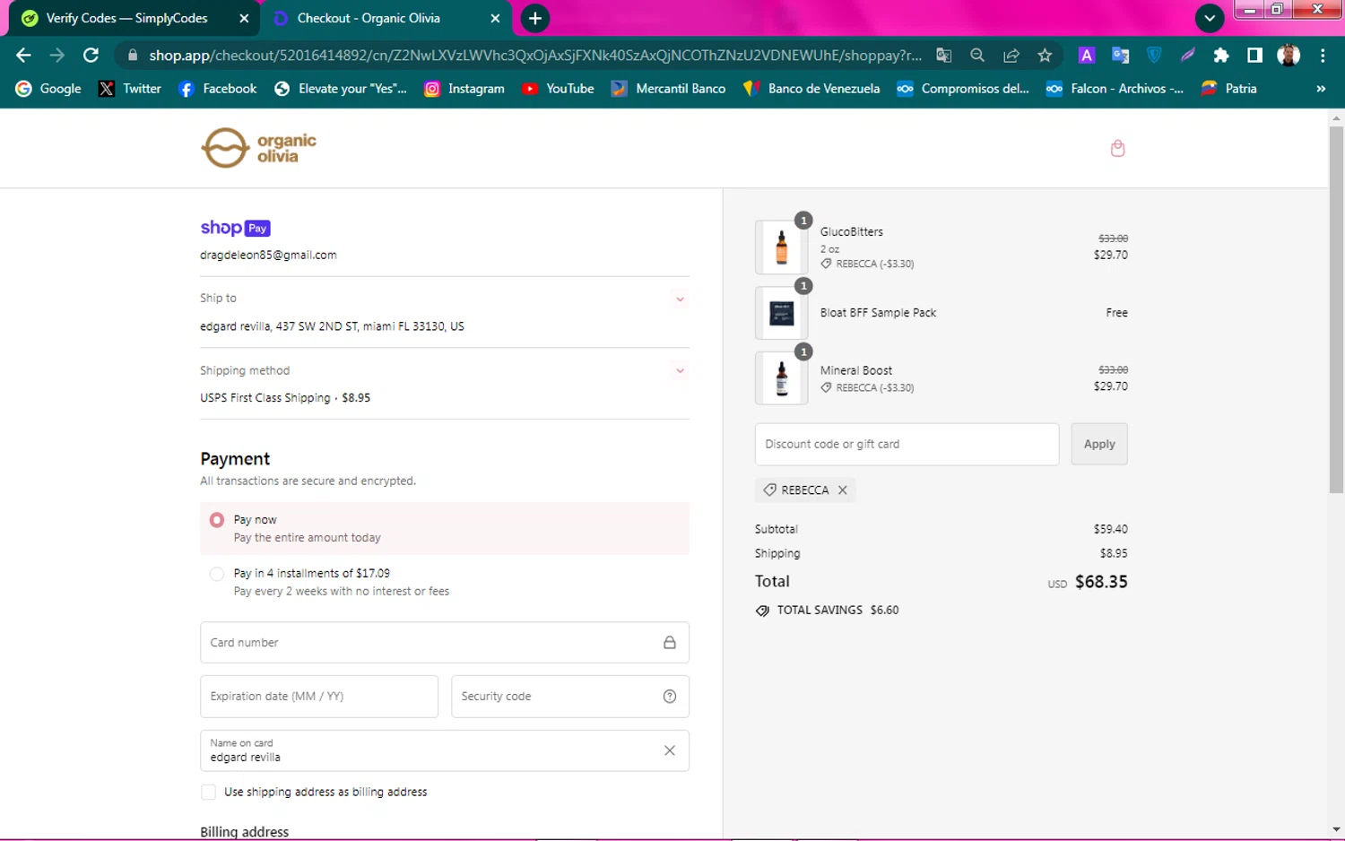This screenshot has height=841, width=1345.
Task: Expand the Ship to section
Action: pyautogui.click(x=680, y=299)
